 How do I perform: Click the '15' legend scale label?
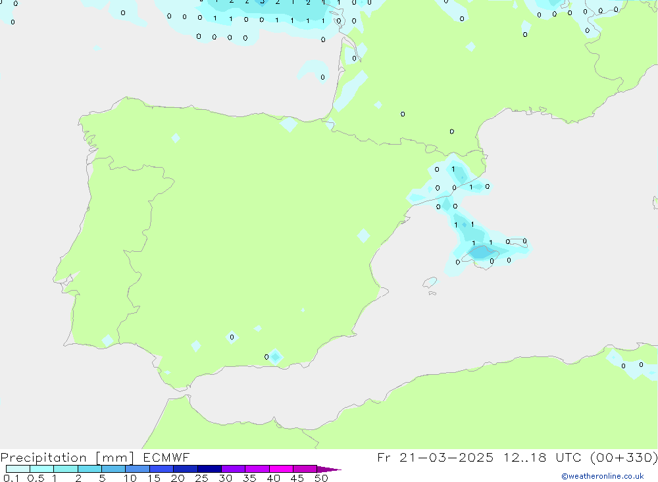coord(154,478)
